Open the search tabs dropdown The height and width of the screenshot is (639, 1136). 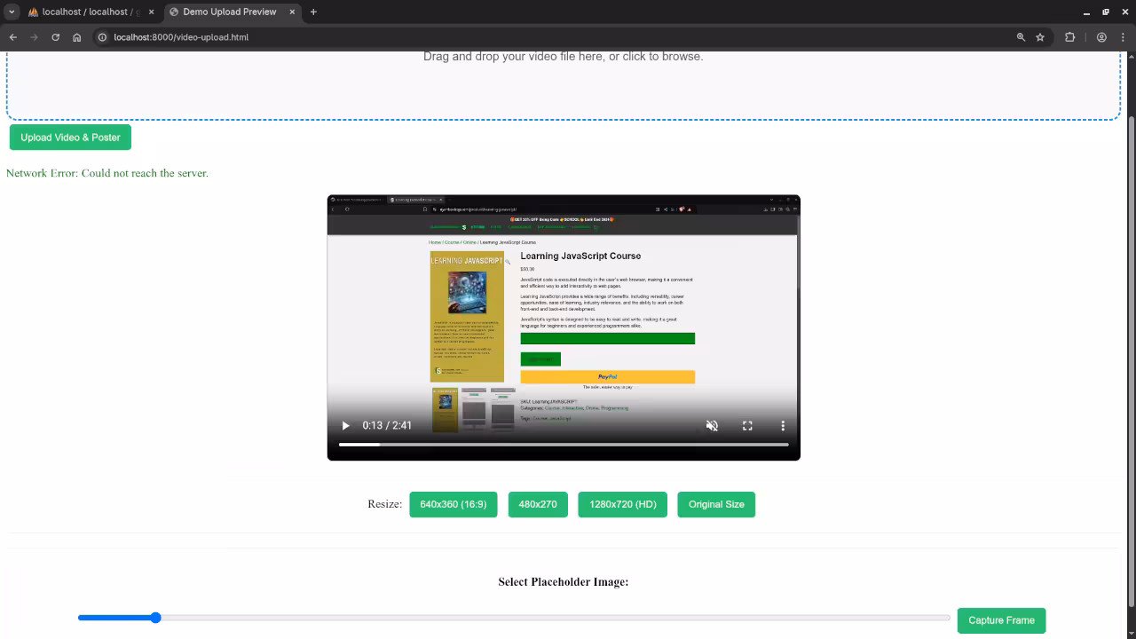pyautogui.click(x=12, y=12)
